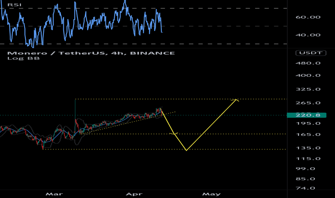Click the 265.0 price axis label

tap(308, 103)
